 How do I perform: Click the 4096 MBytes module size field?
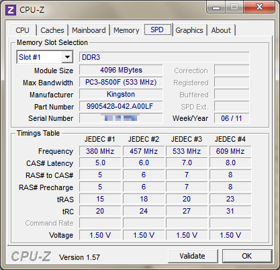pyautogui.click(x=121, y=70)
